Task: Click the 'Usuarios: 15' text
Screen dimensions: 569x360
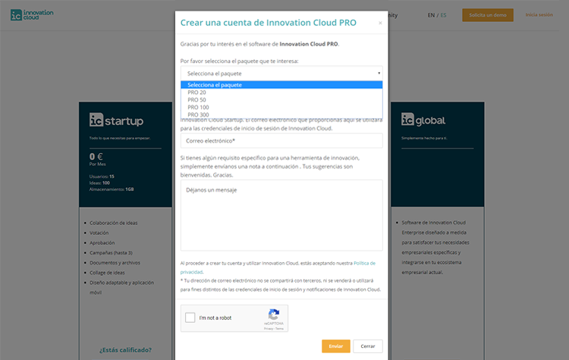Action: tap(102, 177)
